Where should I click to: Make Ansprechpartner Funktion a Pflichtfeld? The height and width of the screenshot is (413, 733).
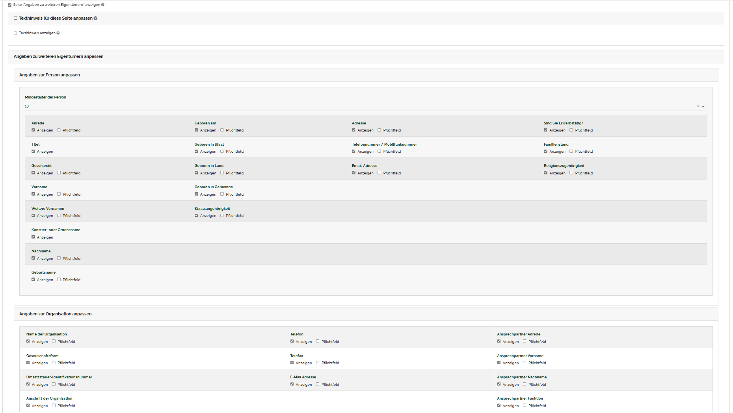(x=525, y=406)
